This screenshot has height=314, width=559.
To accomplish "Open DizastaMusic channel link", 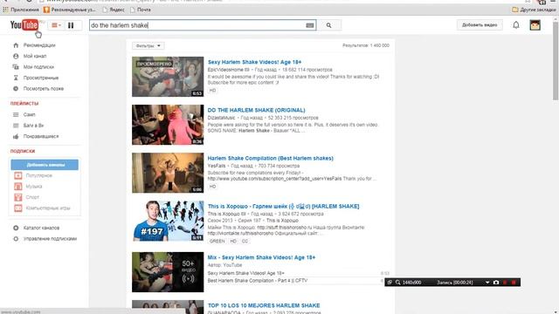I will tap(221, 118).
